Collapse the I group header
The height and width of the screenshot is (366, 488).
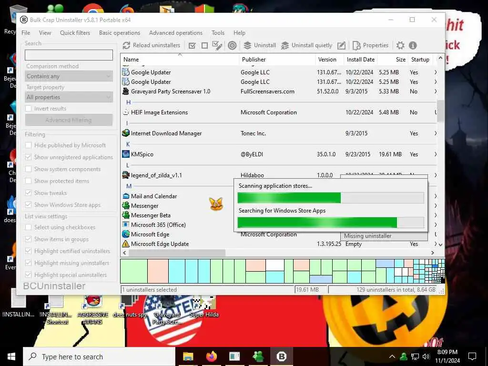pyautogui.click(x=127, y=123)
